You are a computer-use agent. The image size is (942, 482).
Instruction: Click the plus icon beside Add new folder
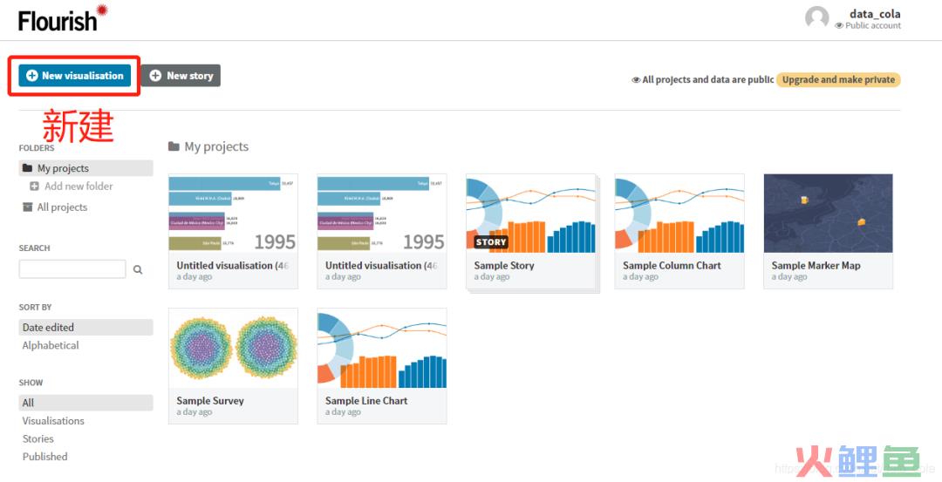(x=34, y=186)
